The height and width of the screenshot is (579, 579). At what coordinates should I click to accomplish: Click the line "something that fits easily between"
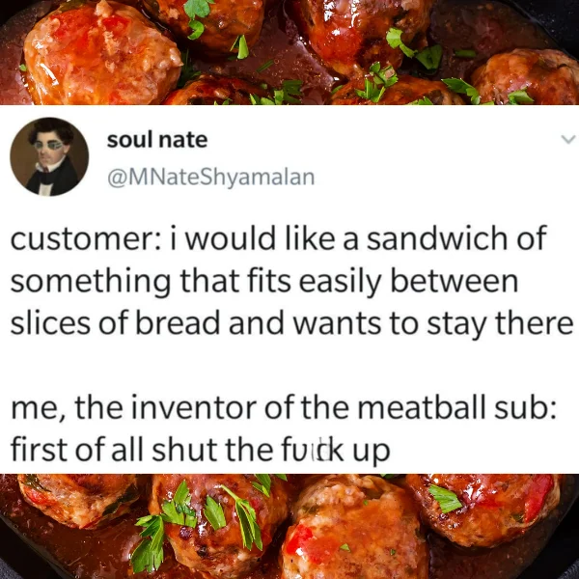pyautogui.click(x=264, y=281)
